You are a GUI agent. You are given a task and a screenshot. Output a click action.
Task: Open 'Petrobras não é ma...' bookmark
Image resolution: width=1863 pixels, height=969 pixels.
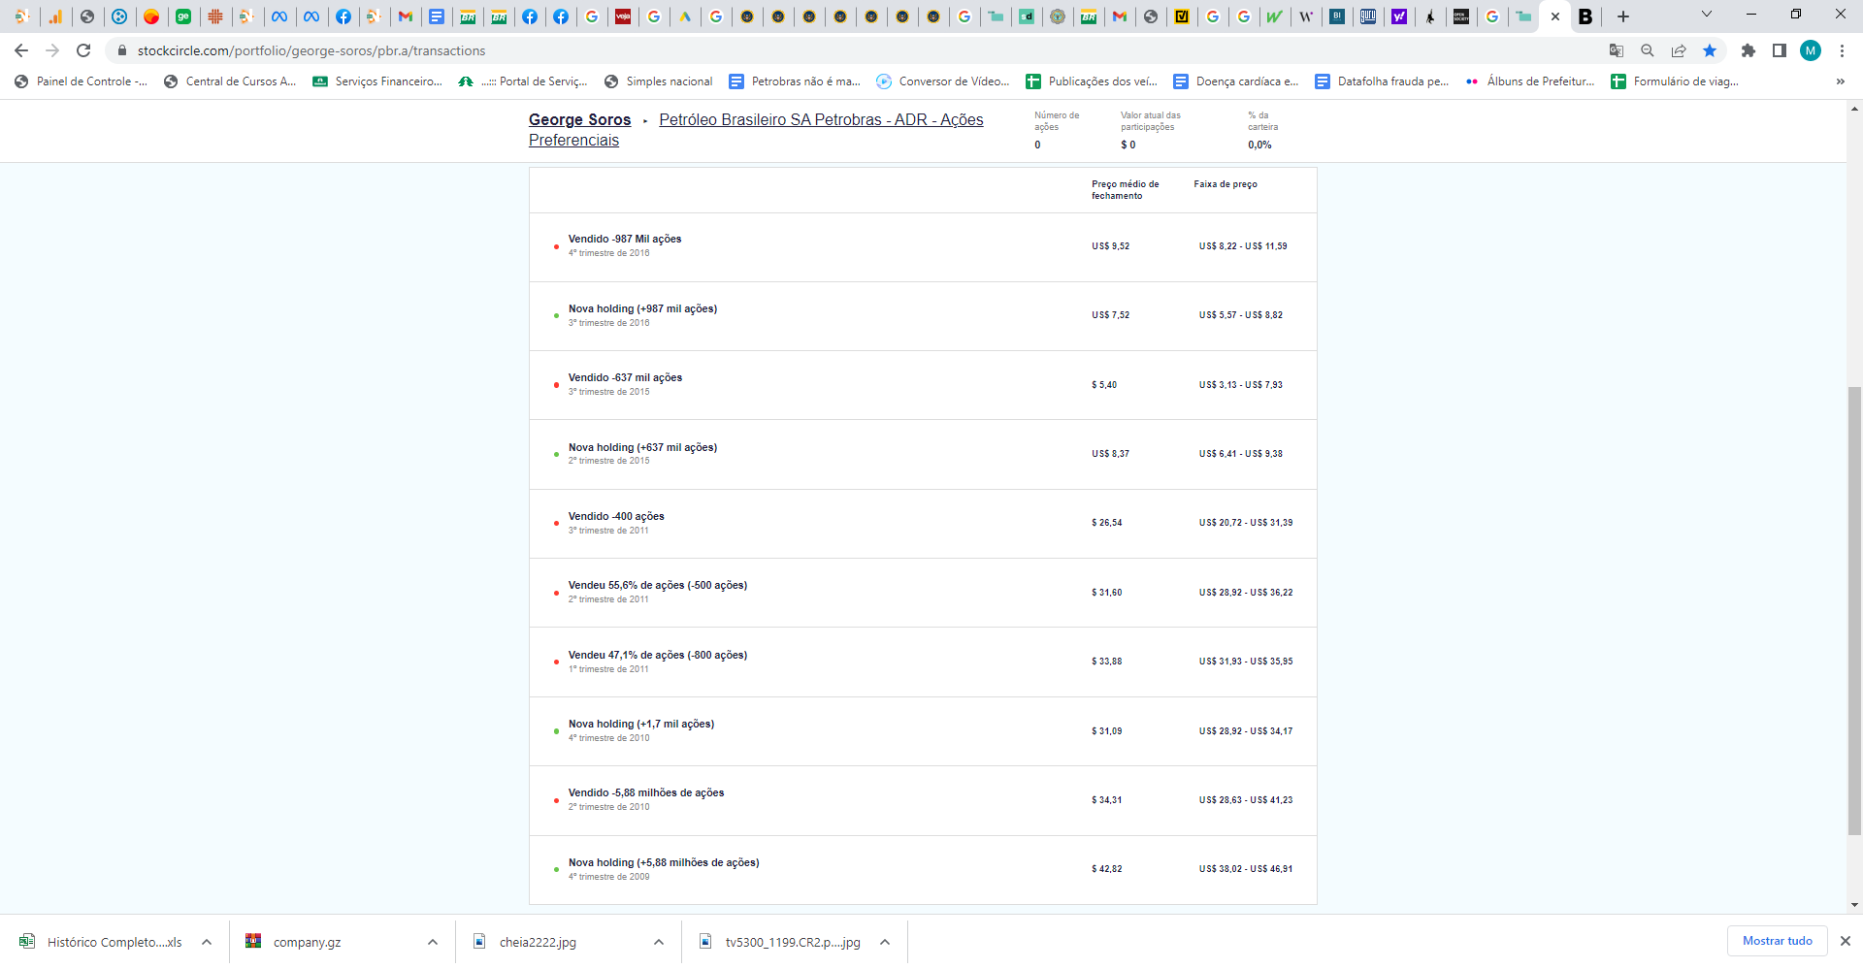[x=795, y=81]
